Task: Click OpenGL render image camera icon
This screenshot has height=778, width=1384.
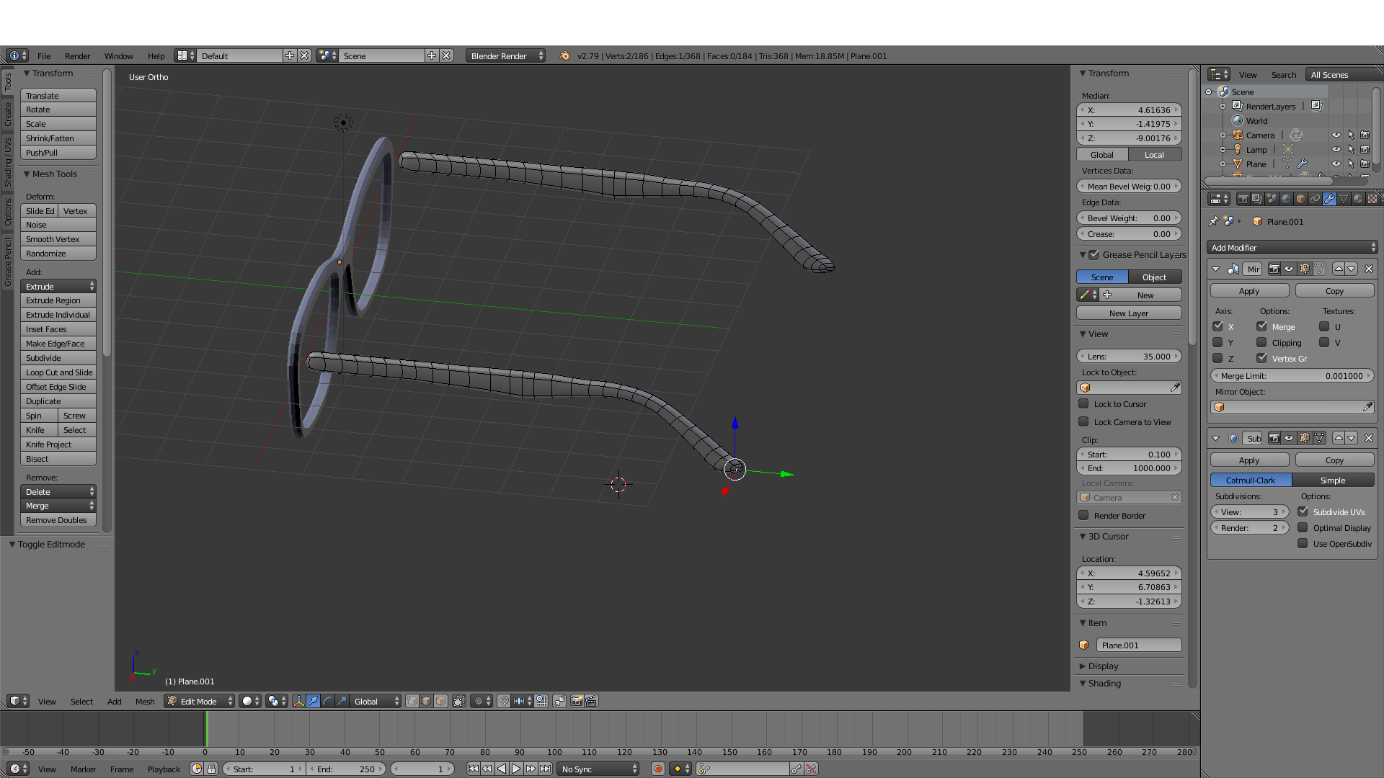Action: 577,701
